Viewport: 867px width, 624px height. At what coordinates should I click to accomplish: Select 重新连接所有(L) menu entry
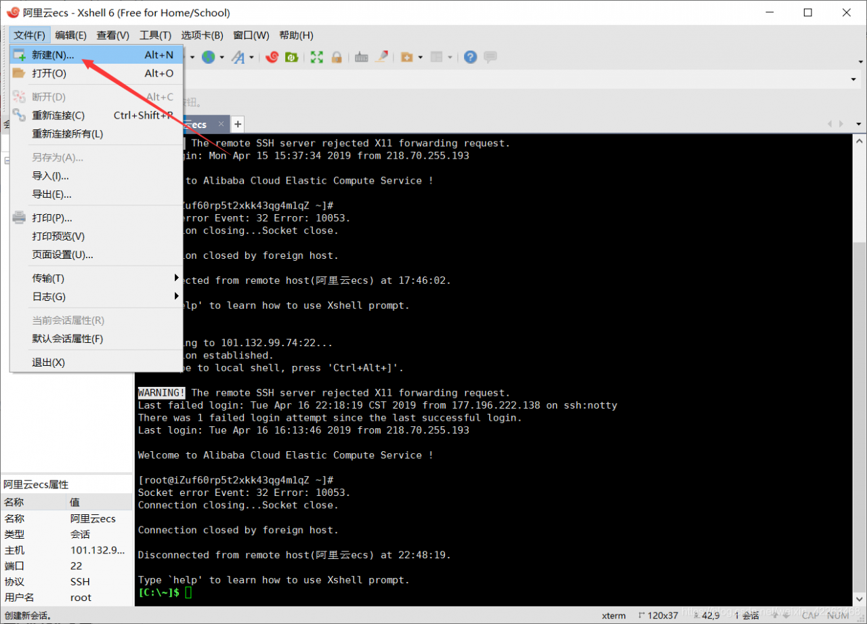pyautogui.click(x=96, y=133)
